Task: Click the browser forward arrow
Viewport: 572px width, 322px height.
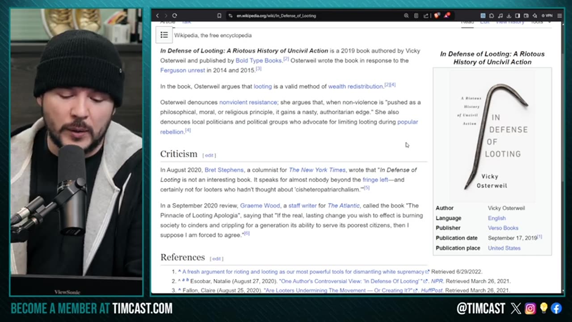Action: point(165,16)
